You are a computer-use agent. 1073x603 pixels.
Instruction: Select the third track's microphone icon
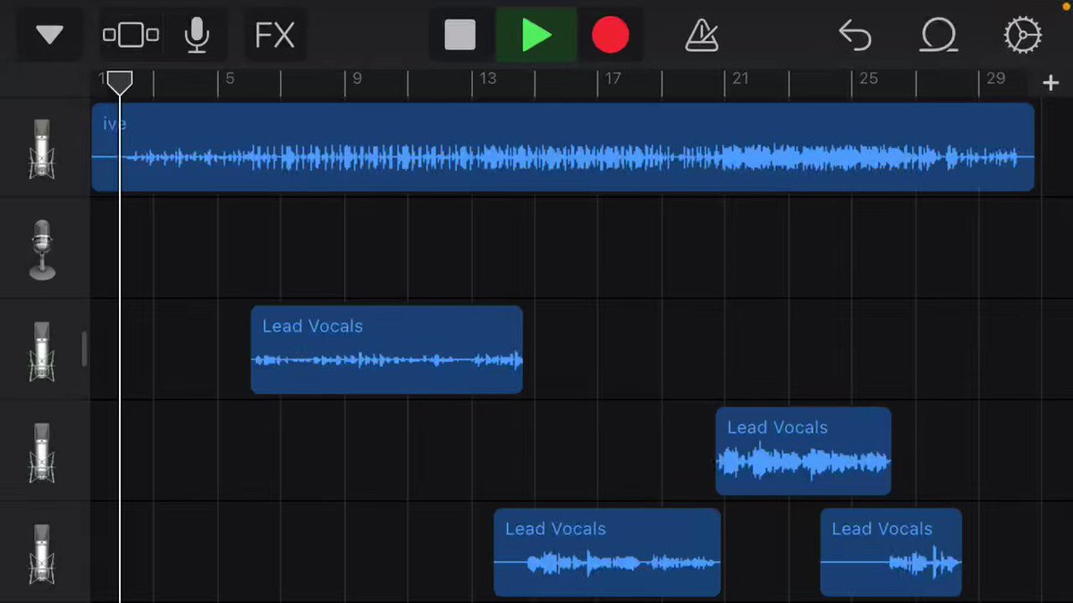point(42,350)
